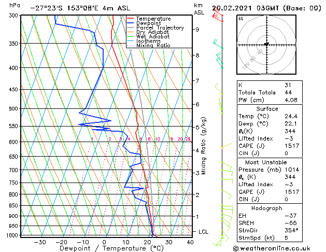326x252 pixels.
Task: Click the blue Dewpoint legend line swatch
Action: click(x=130, y=23)
